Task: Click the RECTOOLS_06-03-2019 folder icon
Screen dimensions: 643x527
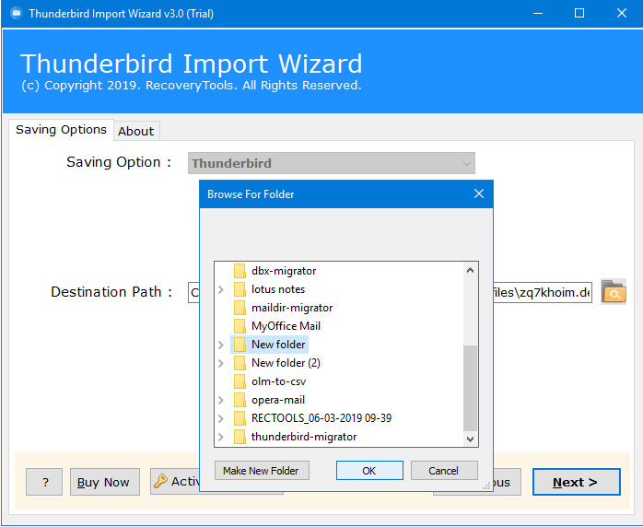Action: pyautogui.click(x=240, y=418)
